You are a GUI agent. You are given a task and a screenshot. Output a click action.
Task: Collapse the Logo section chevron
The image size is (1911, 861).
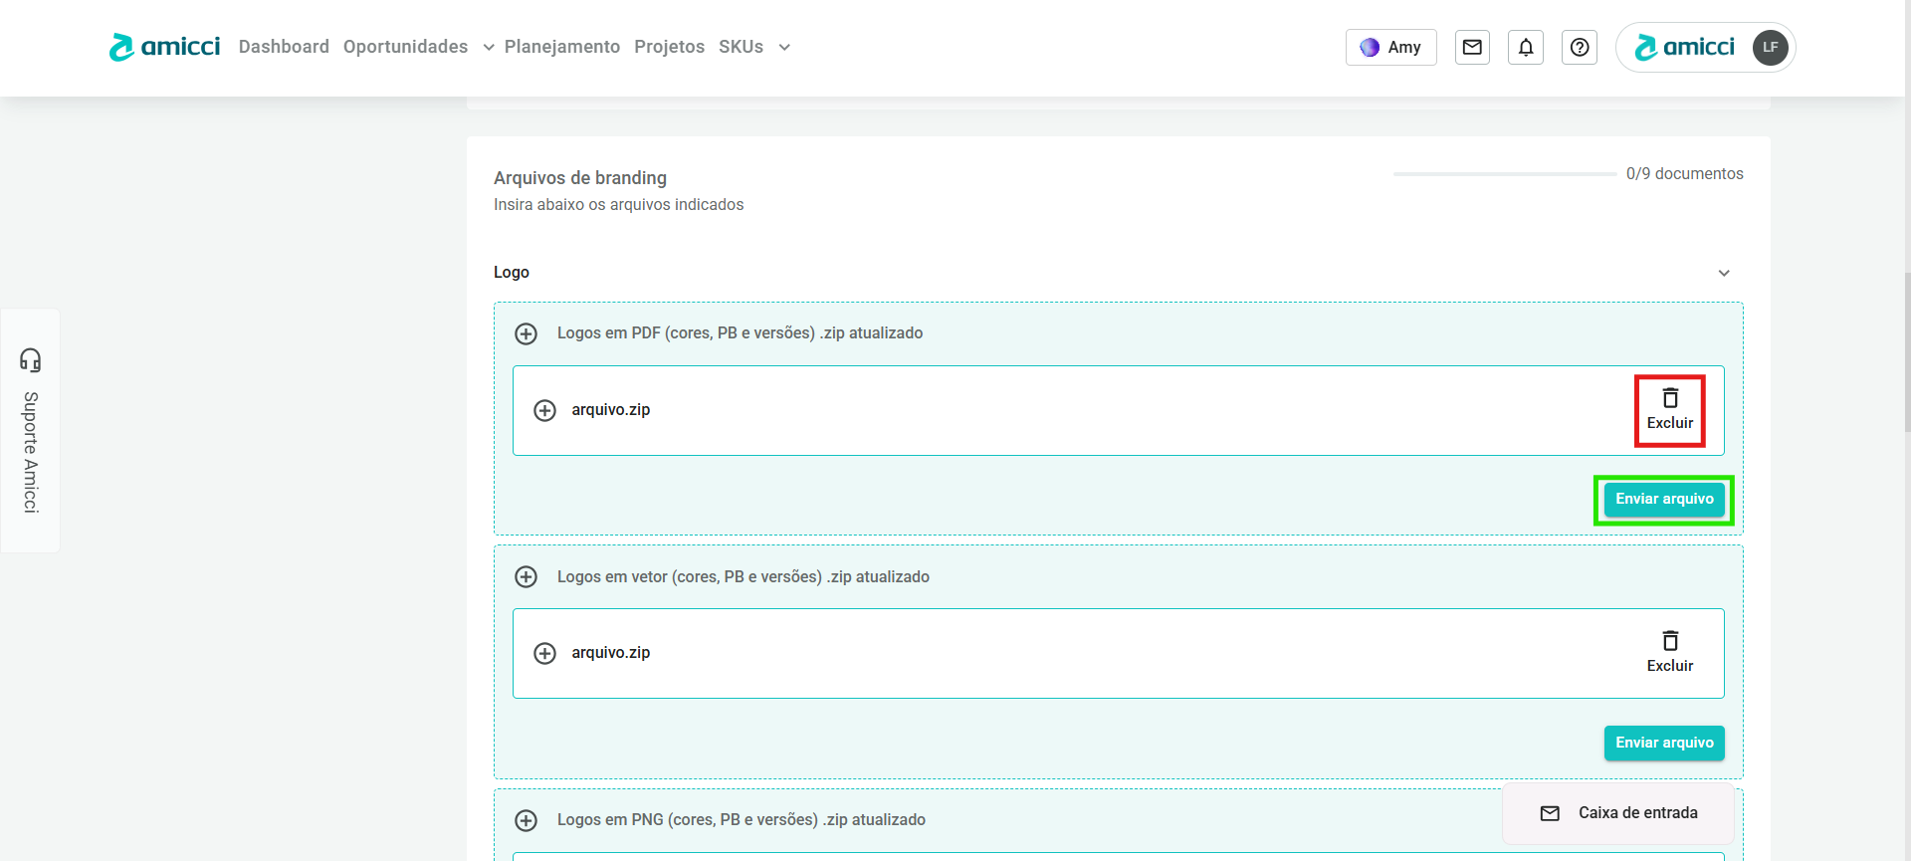tap(1724, 273)
